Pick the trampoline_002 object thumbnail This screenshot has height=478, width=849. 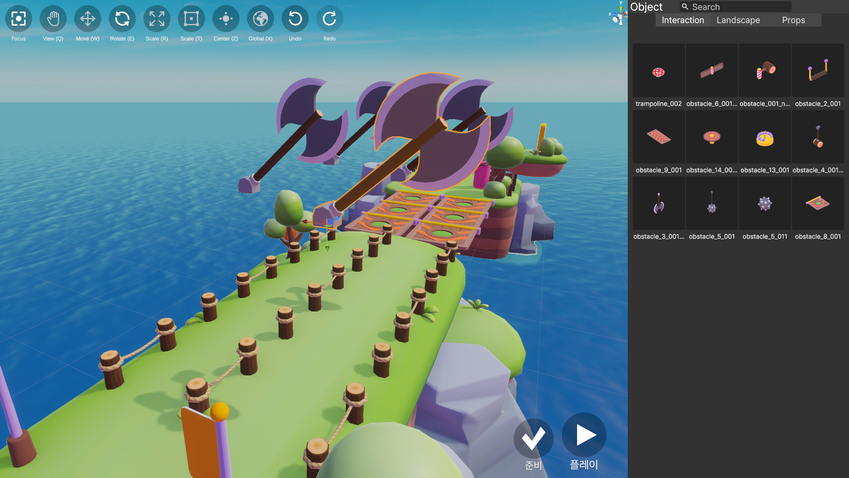click(658, 70)
